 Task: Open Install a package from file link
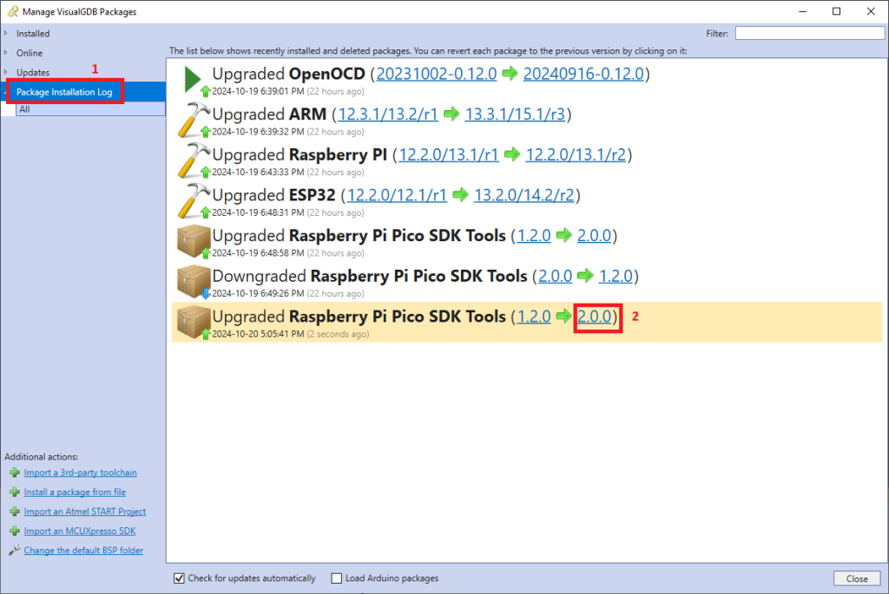pos(75,492)
